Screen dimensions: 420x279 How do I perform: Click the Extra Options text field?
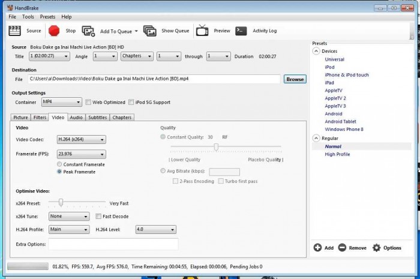click(x=113, y=244)
